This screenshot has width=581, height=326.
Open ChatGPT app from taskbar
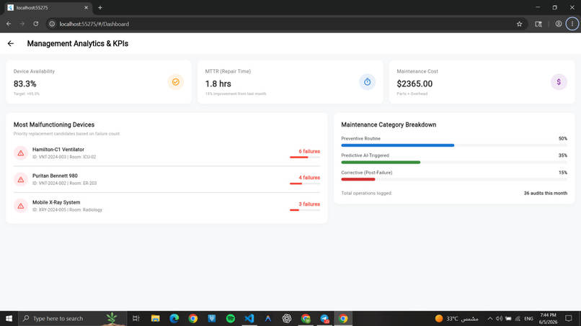coord(287,318)
